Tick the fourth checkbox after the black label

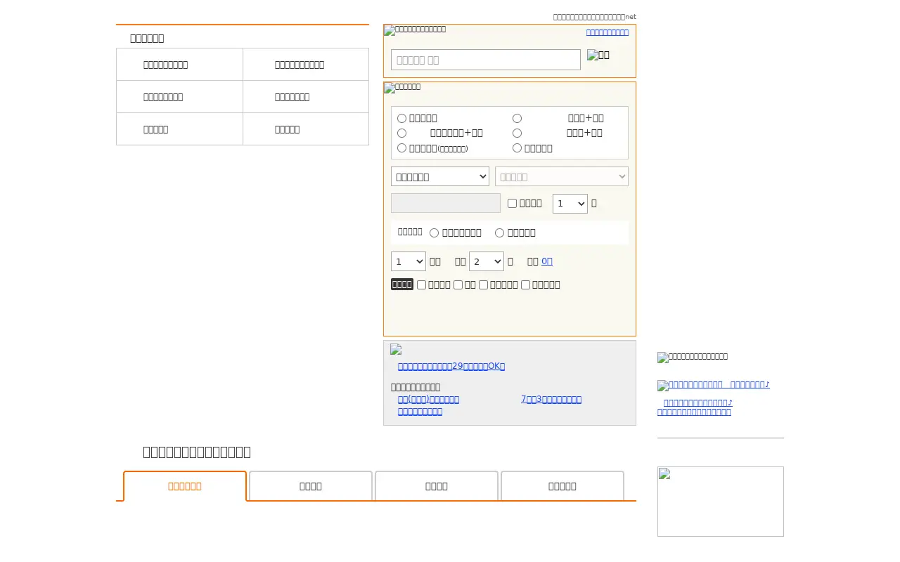tap(526, 285)
